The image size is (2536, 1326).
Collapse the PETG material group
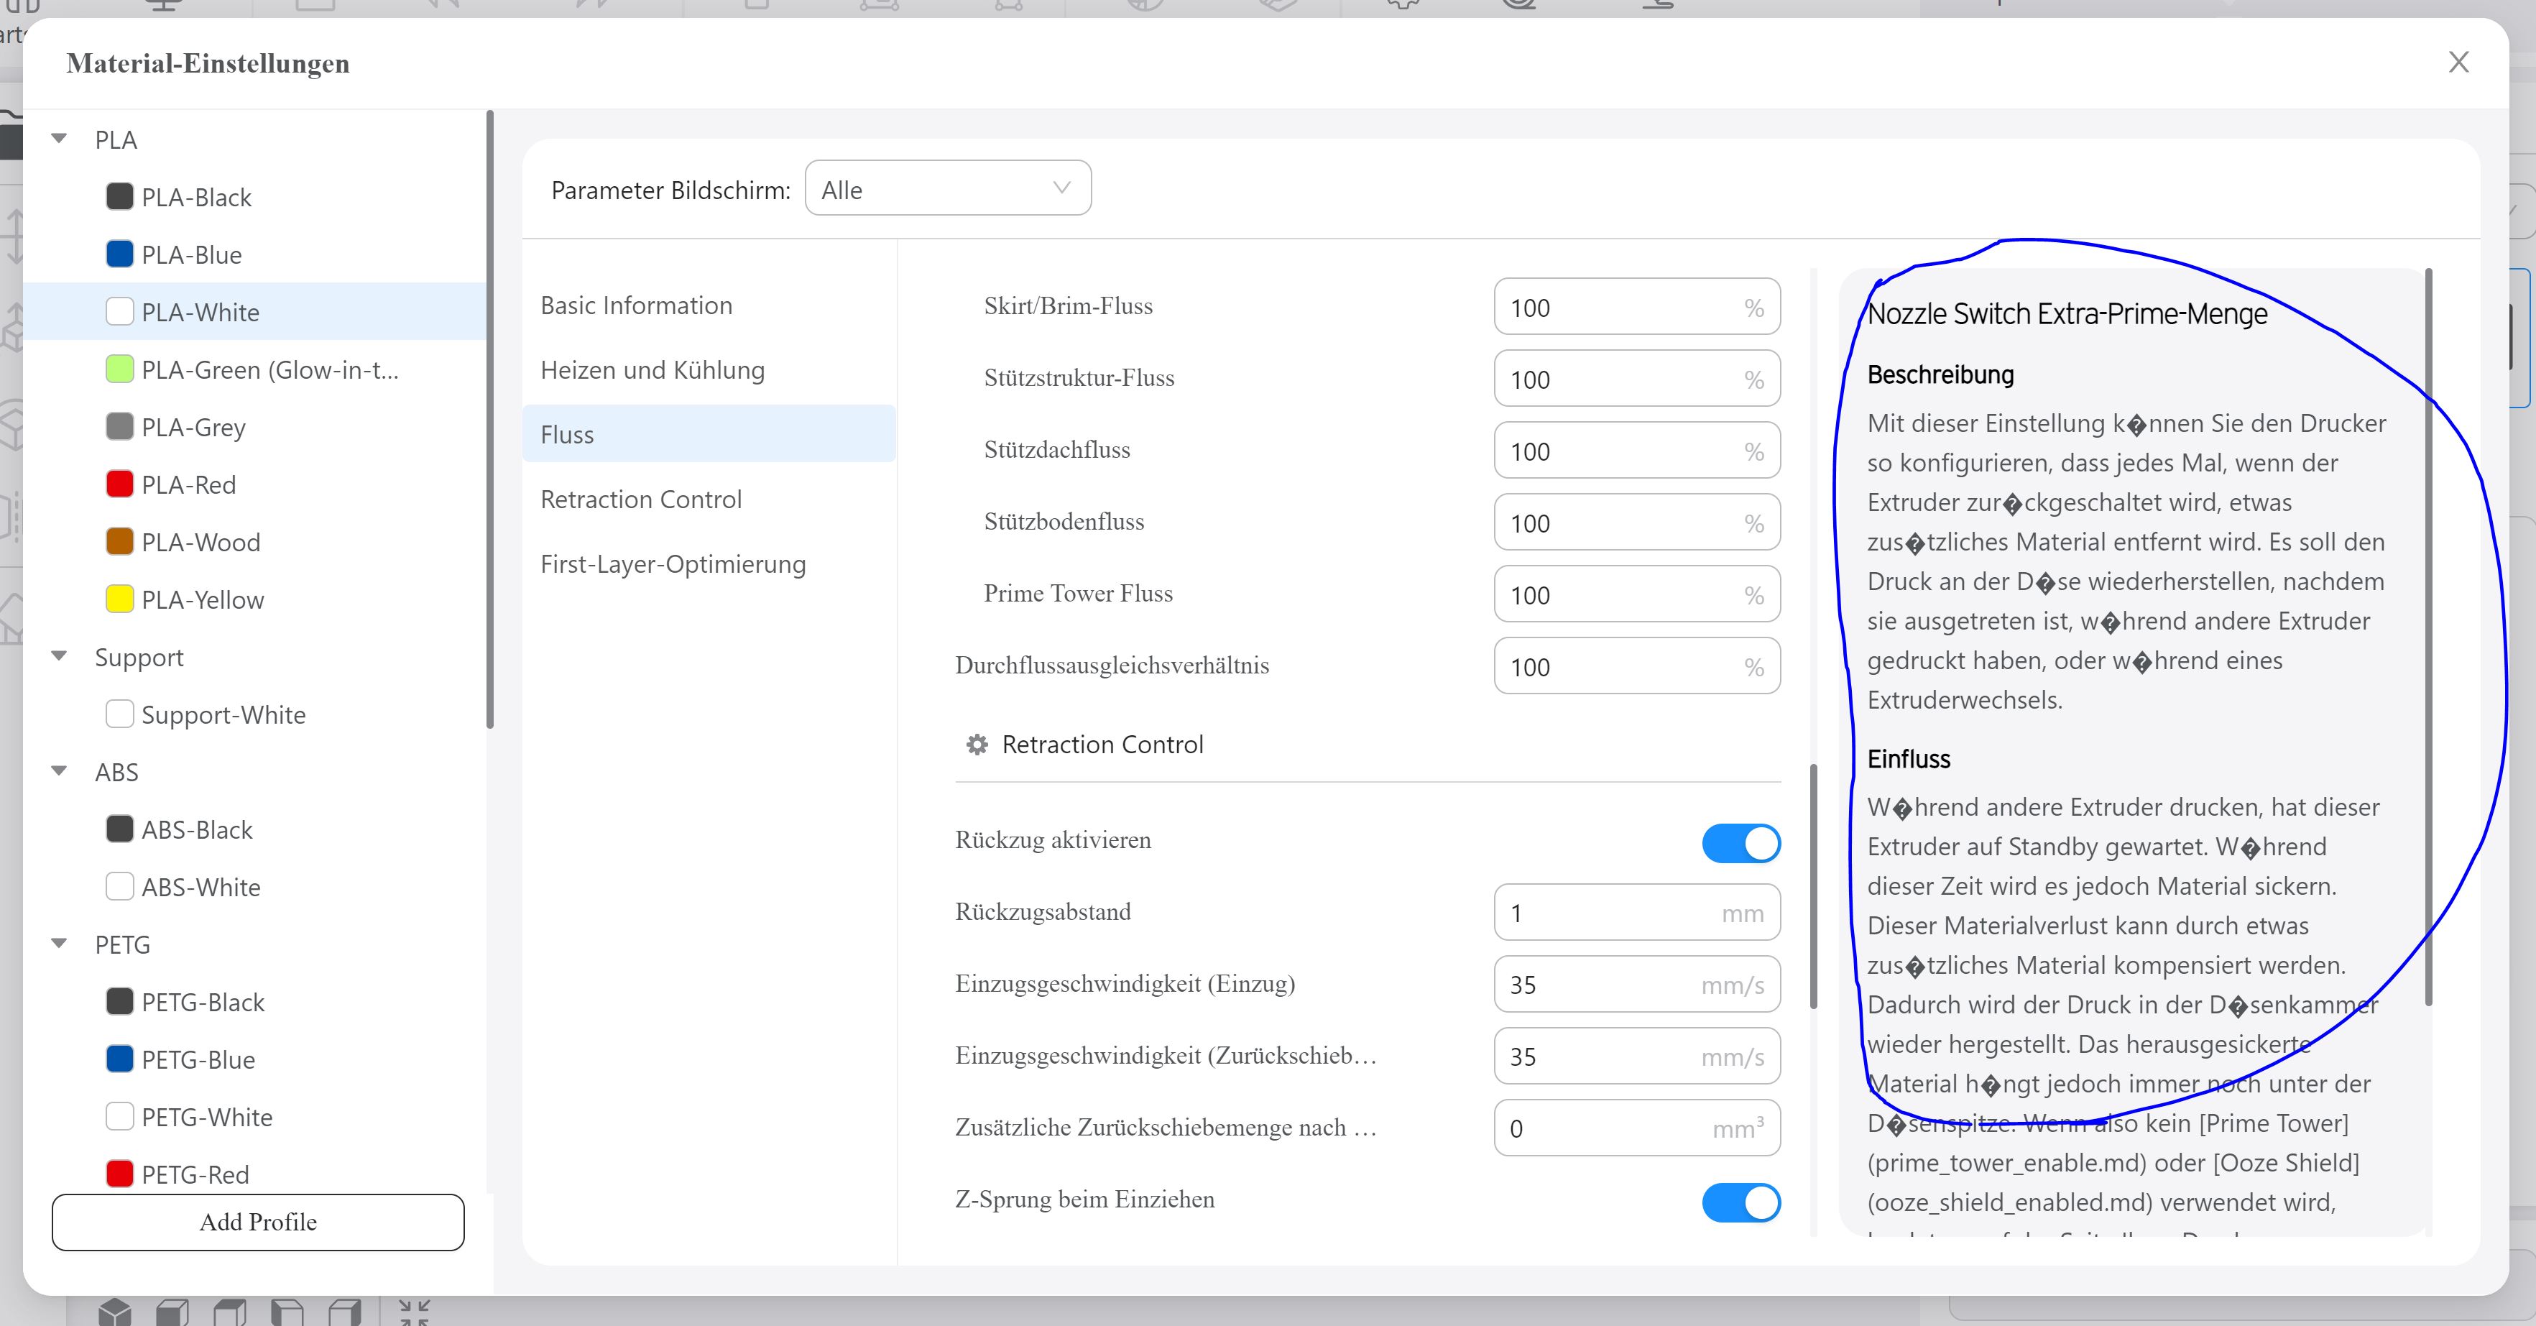59,944
